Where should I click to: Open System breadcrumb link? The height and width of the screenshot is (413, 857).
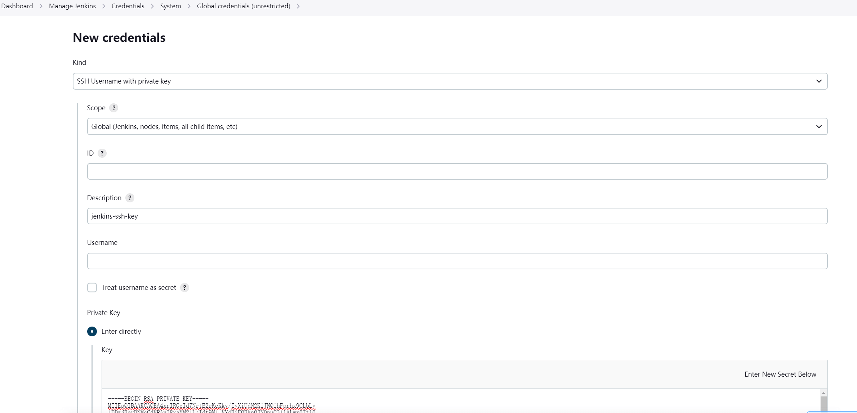click(x=170, y=6)
